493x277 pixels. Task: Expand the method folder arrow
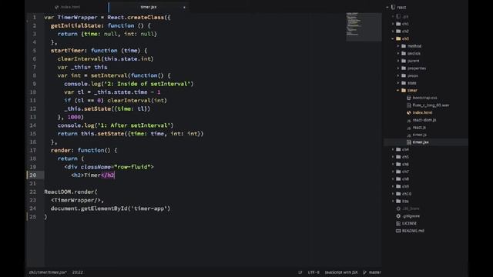click(x=398, y=46)
